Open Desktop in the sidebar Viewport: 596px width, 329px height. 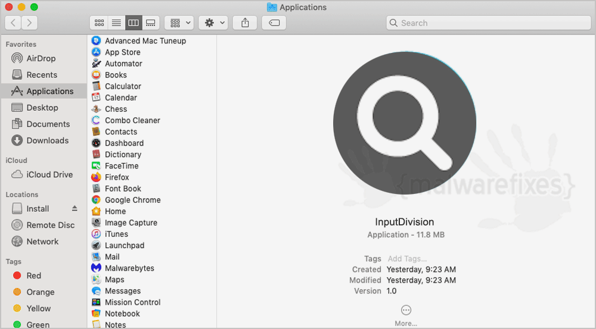pyautogui.click(x=44, y=108)
